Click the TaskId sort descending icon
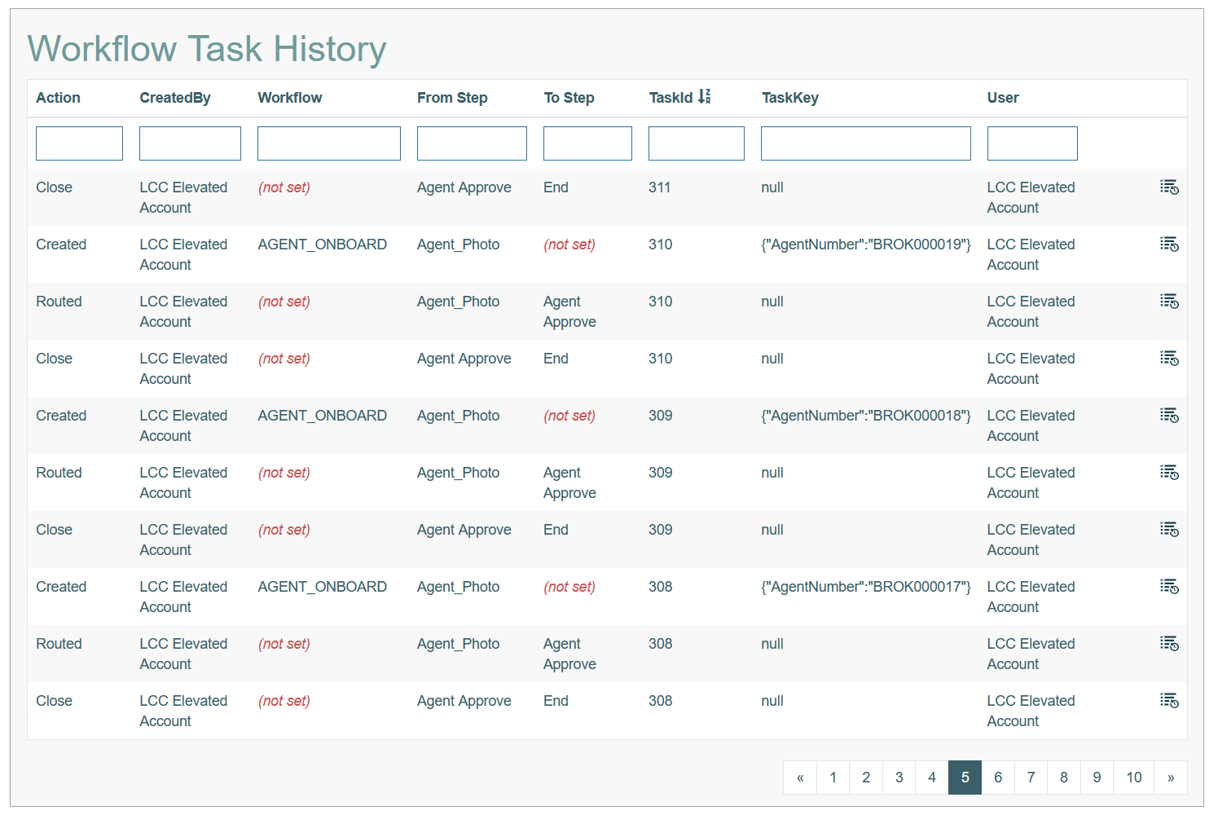This screenshot has width=1218, height=815. point(705,97)
